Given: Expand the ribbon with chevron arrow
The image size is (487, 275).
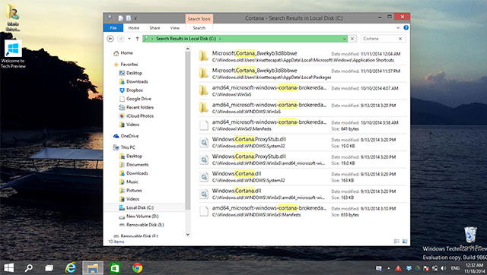Looking at the screenshot, I should tap(398, 27).
